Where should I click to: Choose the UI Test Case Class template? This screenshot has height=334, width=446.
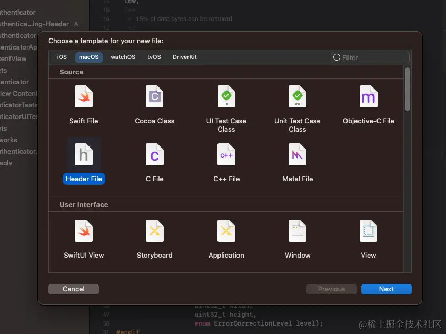coord(226,103)
